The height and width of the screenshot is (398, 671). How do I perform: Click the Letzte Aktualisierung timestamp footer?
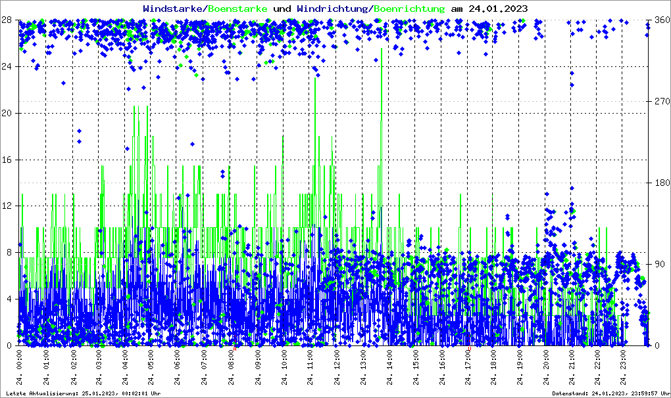tap(84, 393)
